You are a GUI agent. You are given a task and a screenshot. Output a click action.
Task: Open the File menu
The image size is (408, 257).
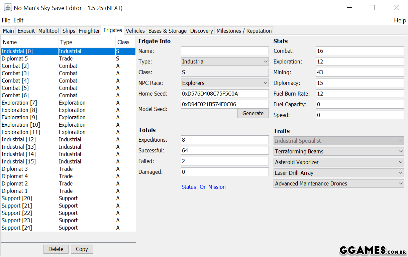click(6, 20)
